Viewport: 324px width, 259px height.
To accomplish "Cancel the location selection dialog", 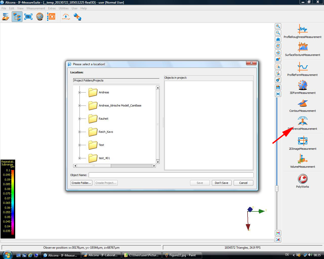I will [x=243, y=183].
